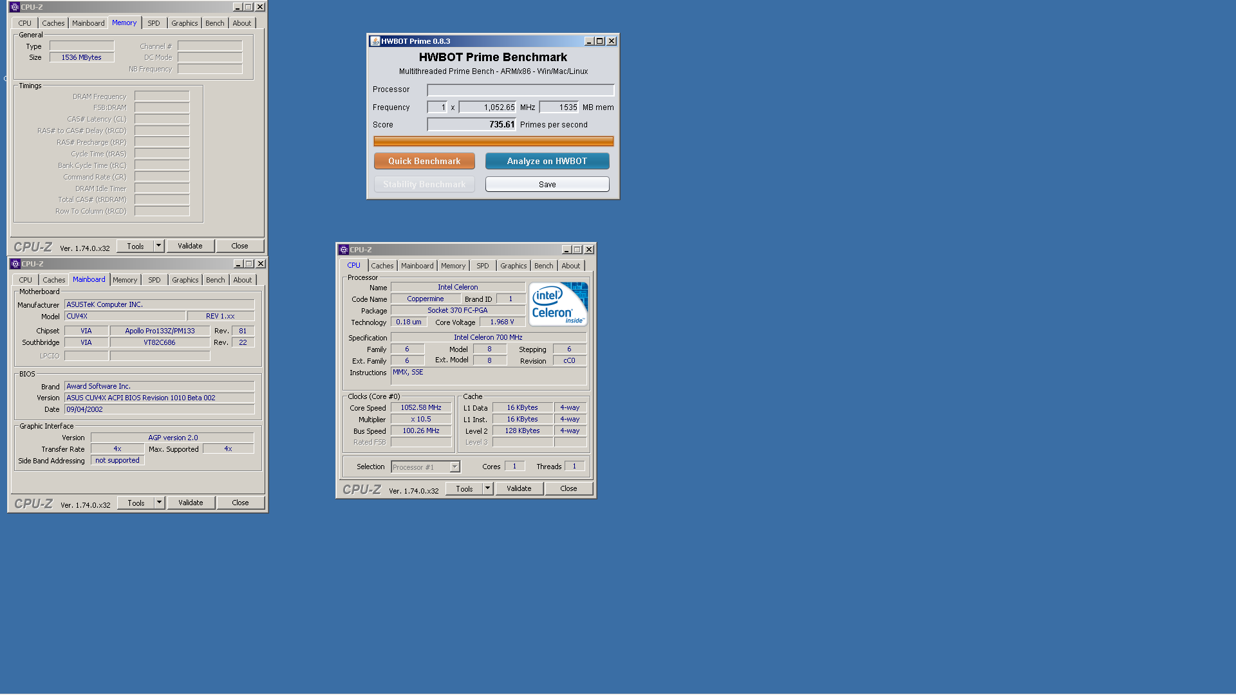Open the SPD tab in the Memory window
The height and width of the screenshot is (695, 1236).
(x=154, y=23)
